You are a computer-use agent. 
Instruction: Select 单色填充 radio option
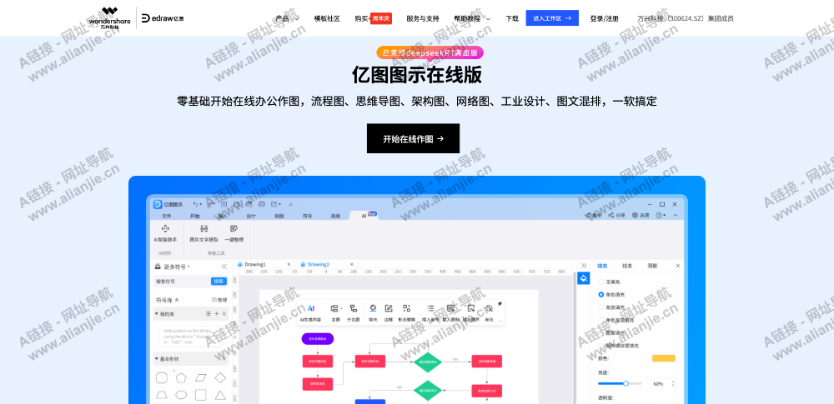tap(601, 295)
